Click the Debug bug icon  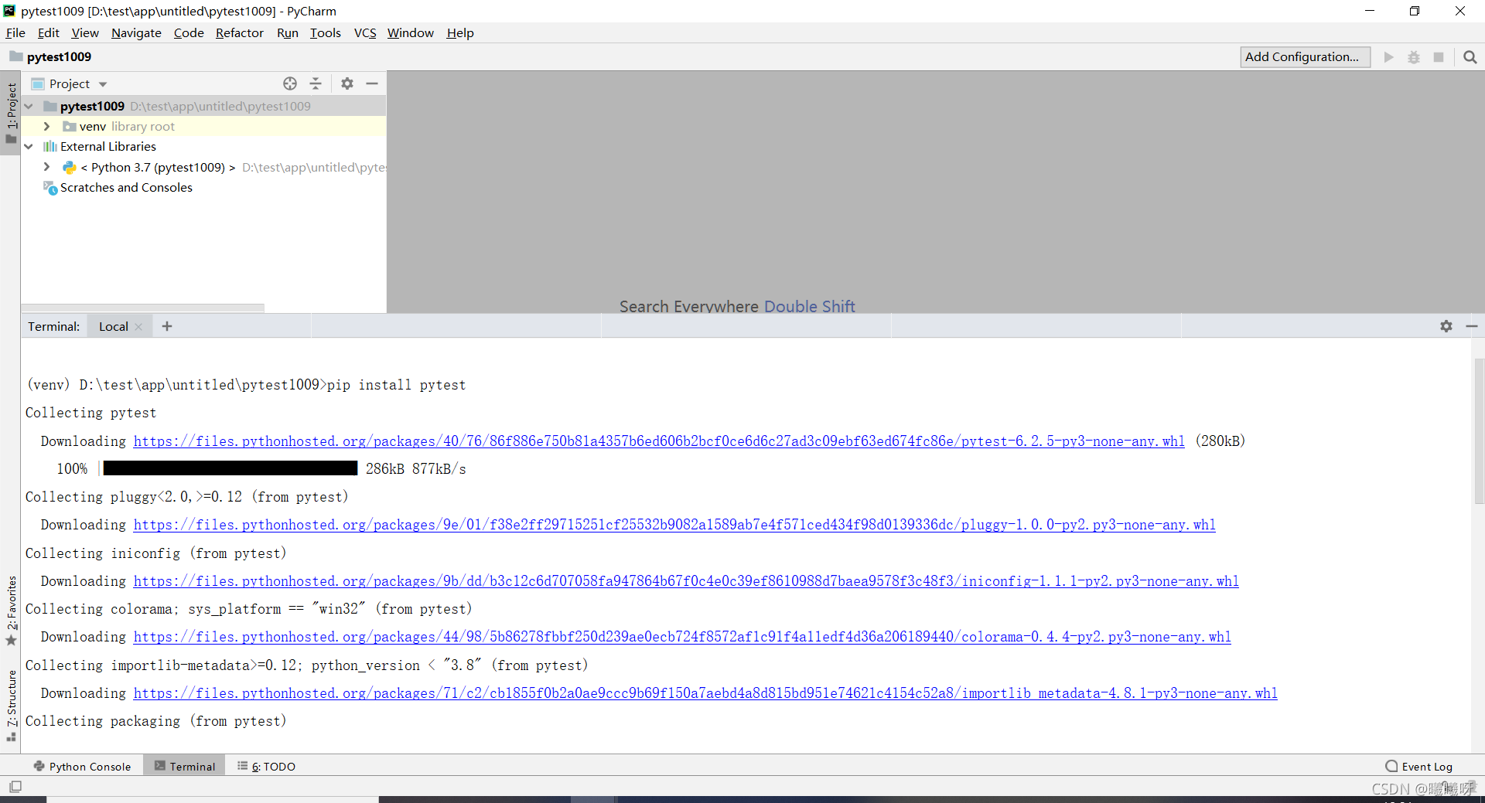1414,57
